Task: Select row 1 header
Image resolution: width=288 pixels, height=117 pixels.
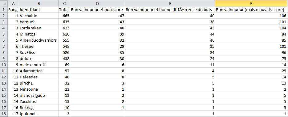Action: tap(4, 9)
